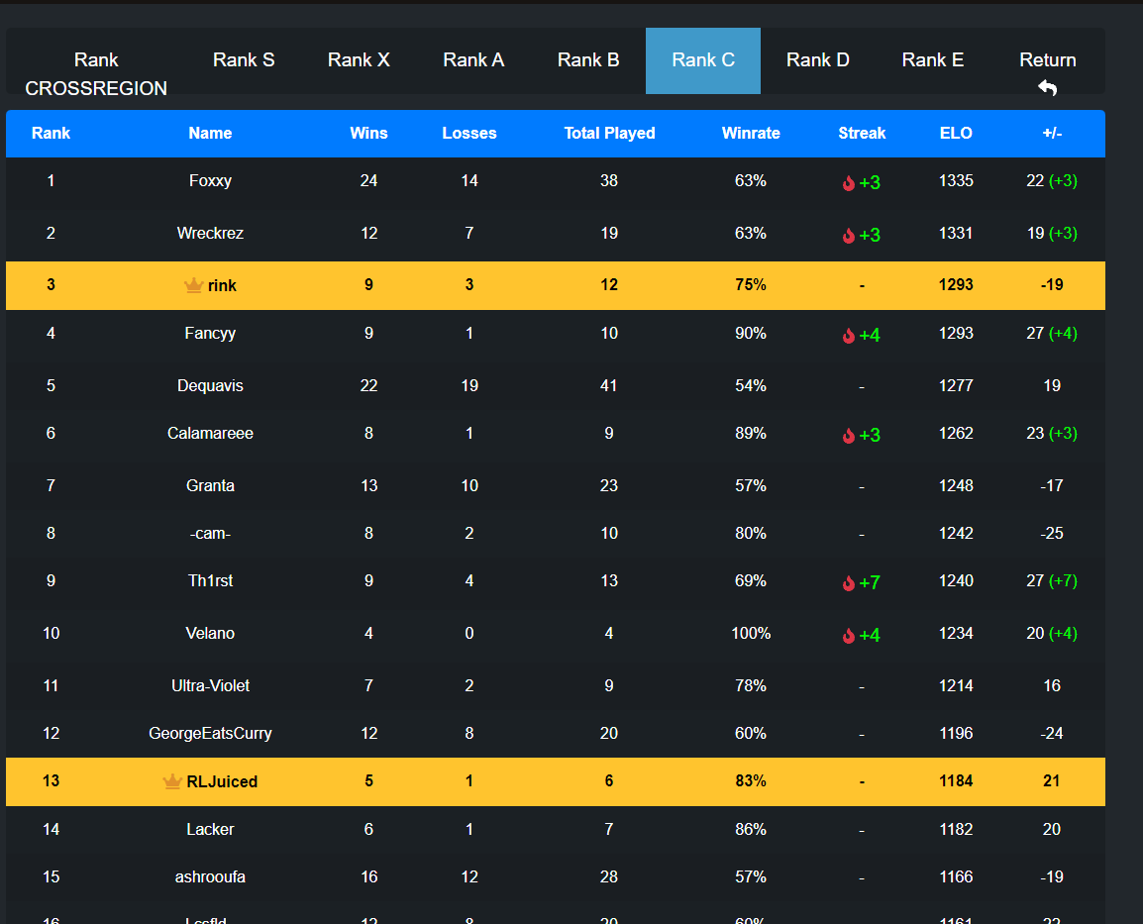Open the Rank CROSSREGION tab
This screenshot has height=924, width=1143.
(x=96, y=73)
